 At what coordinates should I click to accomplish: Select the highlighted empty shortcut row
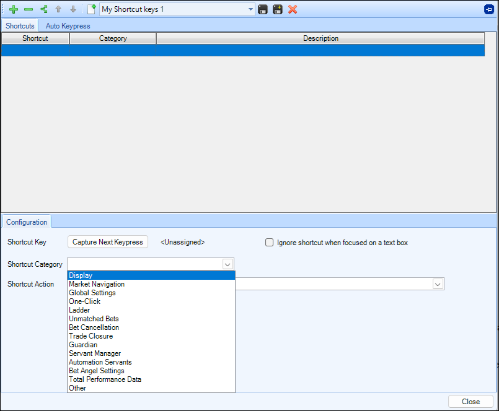click(x=242, y=50)
